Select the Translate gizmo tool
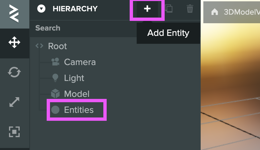 pos(14,43)
